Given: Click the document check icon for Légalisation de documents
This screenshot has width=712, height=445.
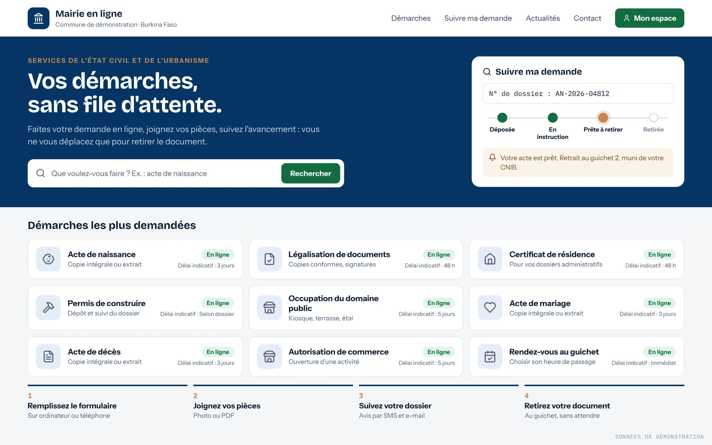Looking at the screenshot, I should tap(269, 259).
